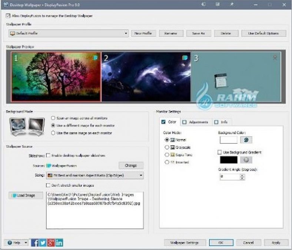Enable desktop wallpaper slideshow checkbox

tap(48, 155)
